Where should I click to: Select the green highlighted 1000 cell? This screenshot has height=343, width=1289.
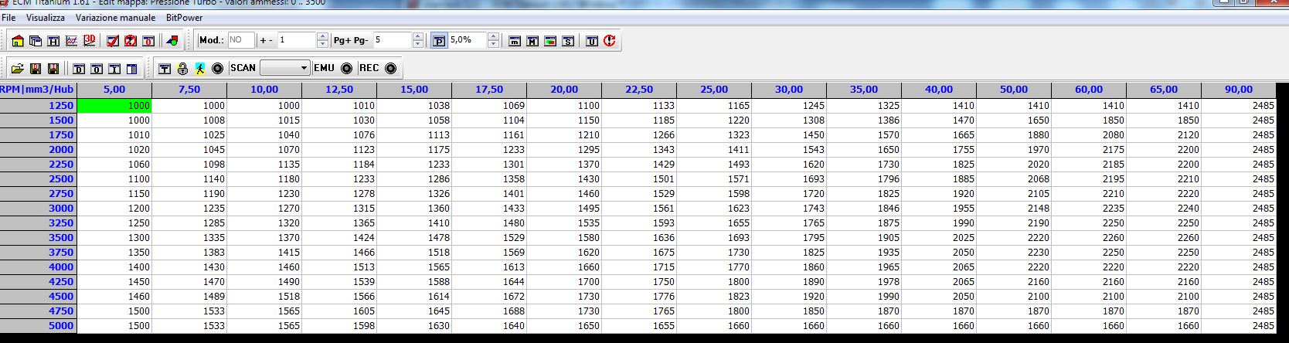click(114, 106)
